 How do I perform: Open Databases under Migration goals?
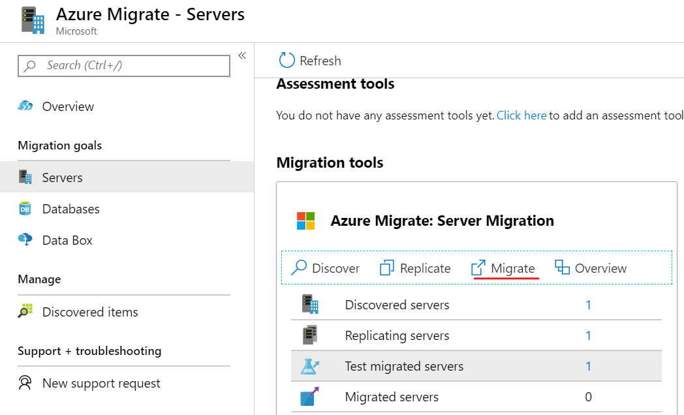coord(71,209)
